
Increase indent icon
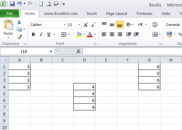pos(136,34)
